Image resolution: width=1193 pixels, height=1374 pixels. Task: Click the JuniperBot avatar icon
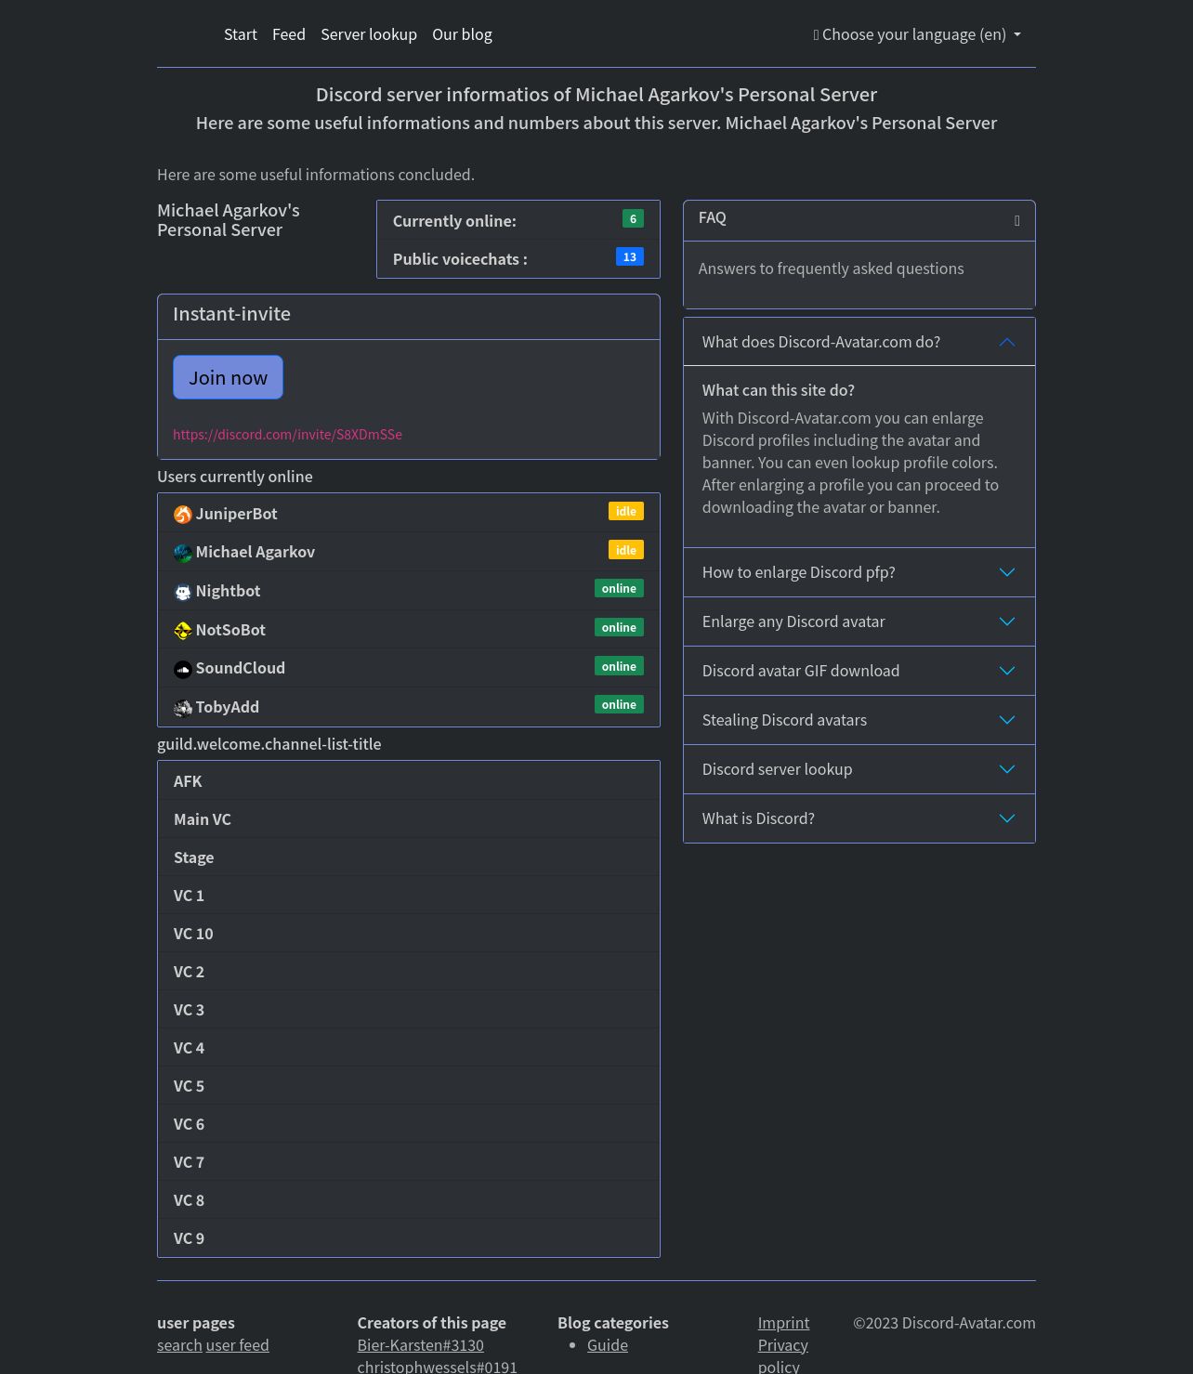[183, 515]
